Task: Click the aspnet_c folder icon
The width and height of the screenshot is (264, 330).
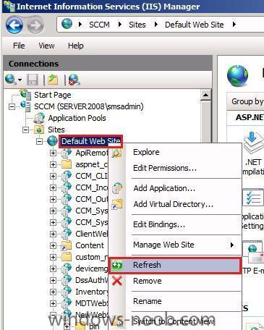Action: tap(67, 164)
